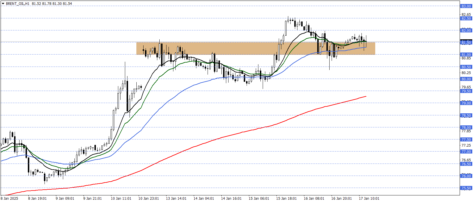The height and width of the screenshot is (202, 474).
Task: Select the 80.50 price level label
Action: pos(466,67)
